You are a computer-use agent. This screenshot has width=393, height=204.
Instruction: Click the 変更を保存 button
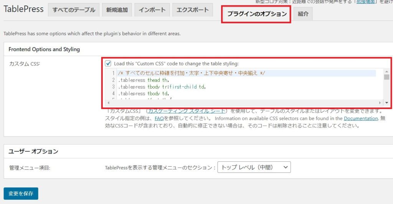click(21, 194)
